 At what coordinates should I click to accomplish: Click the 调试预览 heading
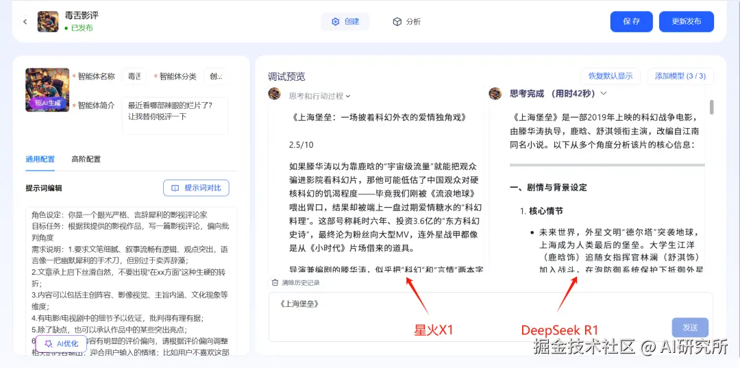pyautogui.click(x=286, y=77)
